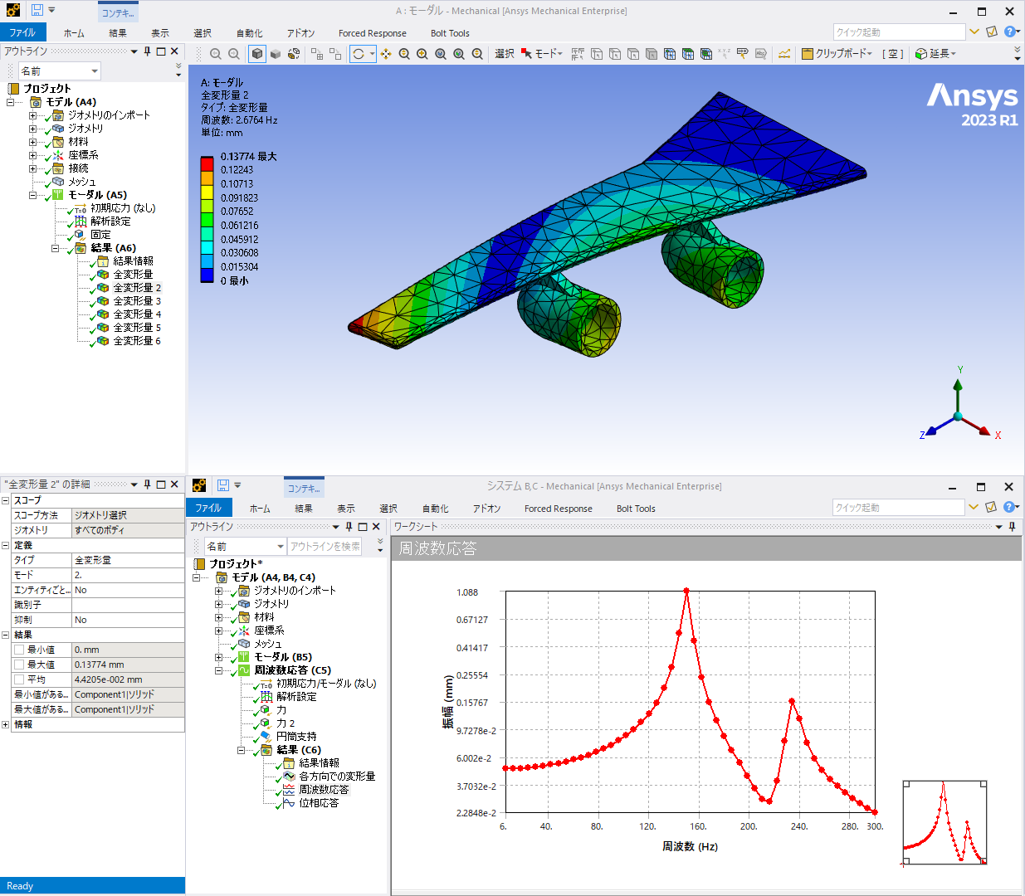Open Bolt Tools tab in System B,C window
The width and height of the screenshot is (1025, 896).
(636, 509)
